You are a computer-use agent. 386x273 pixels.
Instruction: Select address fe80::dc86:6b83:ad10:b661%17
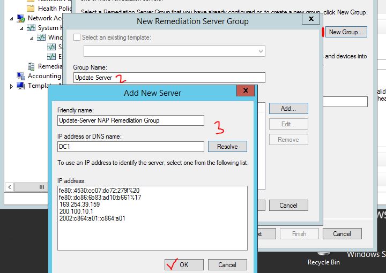point(100,198)
